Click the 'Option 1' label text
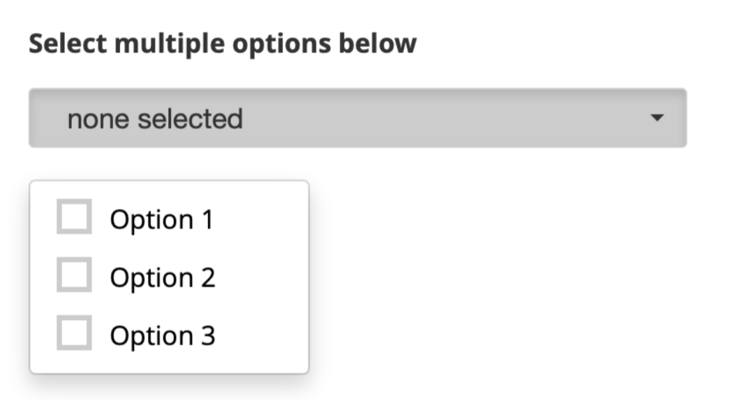The width and height of the screenshot is (730, 407). pyautogui.click(x=161, y=220)
